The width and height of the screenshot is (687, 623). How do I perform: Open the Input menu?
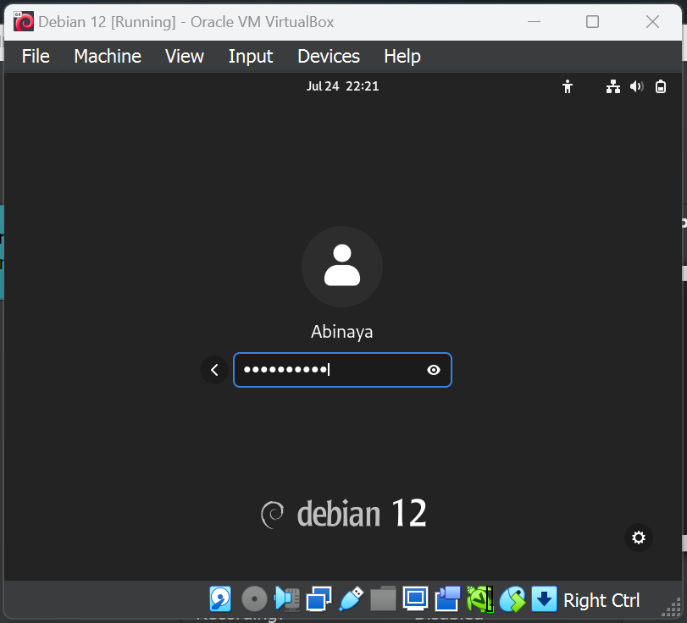(251, 56)
